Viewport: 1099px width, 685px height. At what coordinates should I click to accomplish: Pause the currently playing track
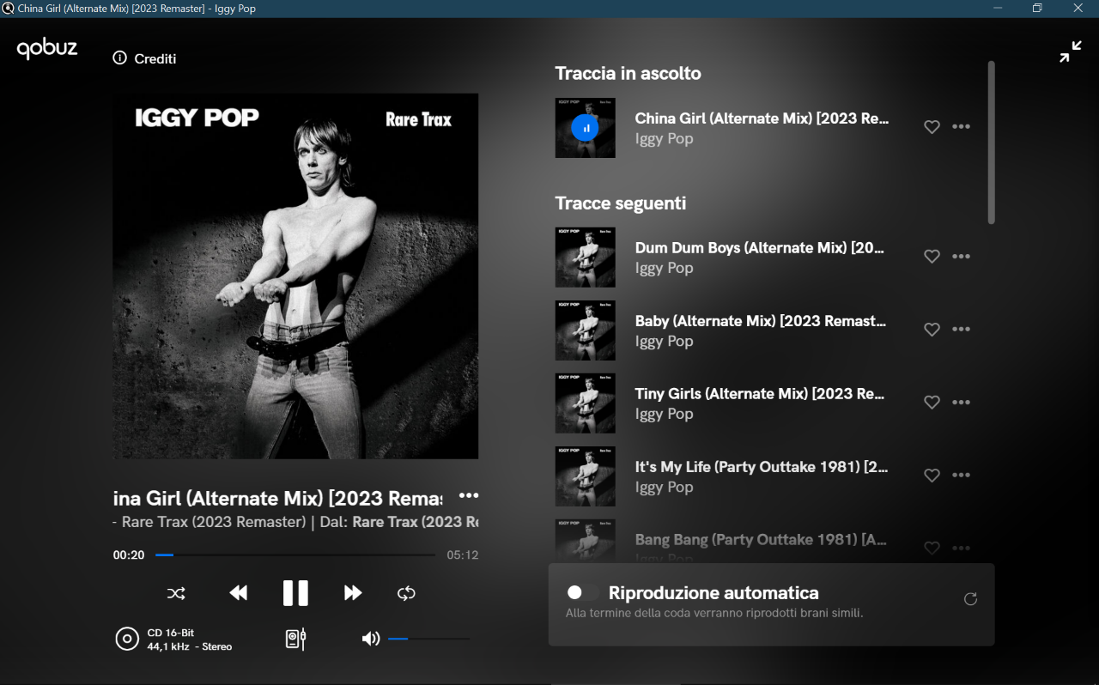(x=295, y=593)
